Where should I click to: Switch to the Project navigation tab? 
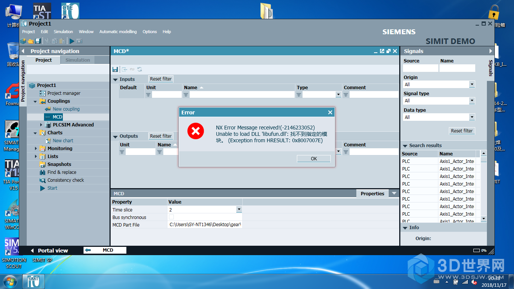pyautogui.click(x=44, y=60)
